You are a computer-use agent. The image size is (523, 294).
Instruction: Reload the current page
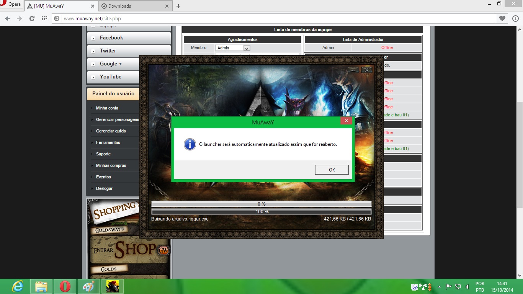click(32, 18)
